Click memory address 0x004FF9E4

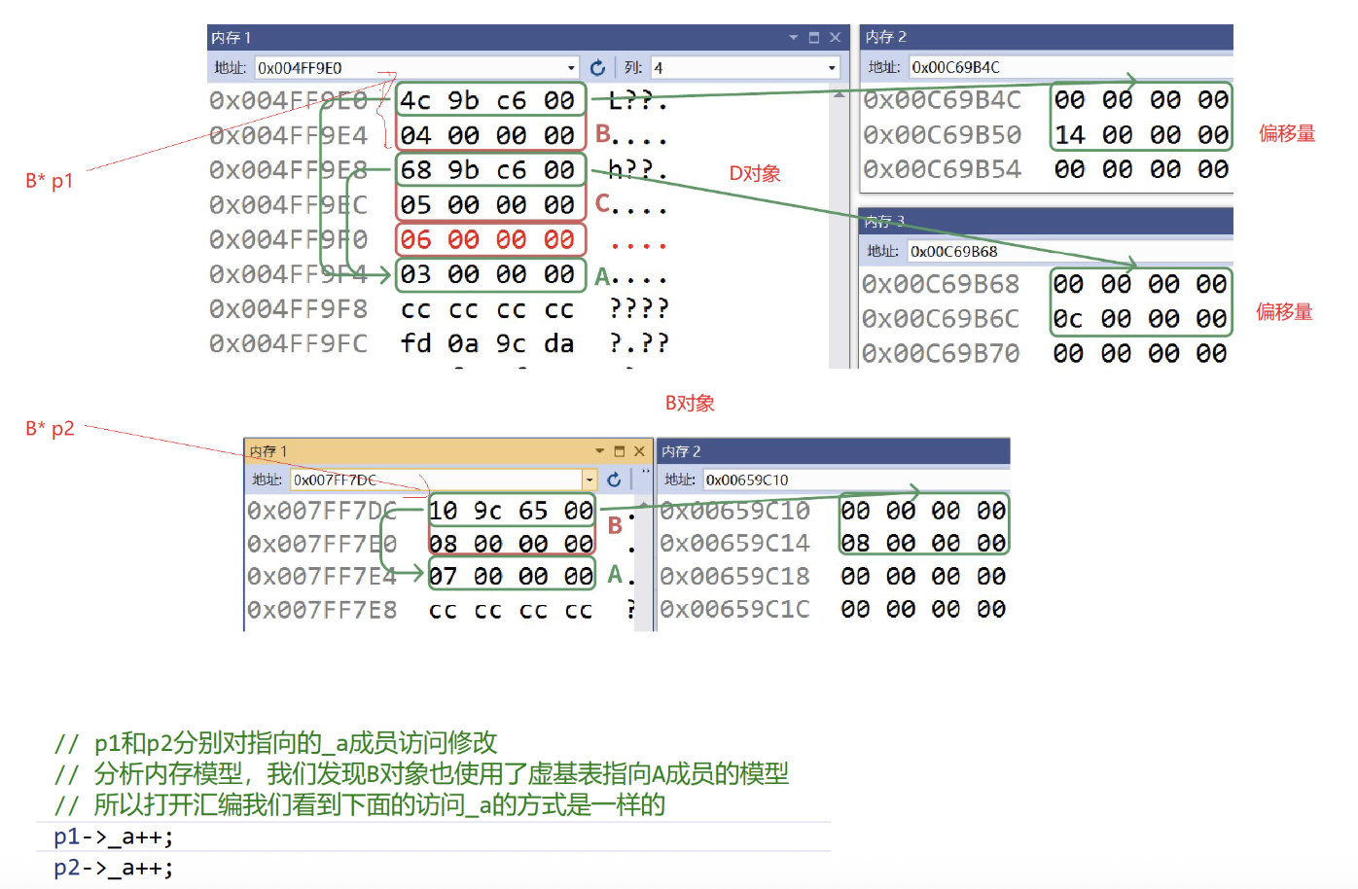coord(288,135)
